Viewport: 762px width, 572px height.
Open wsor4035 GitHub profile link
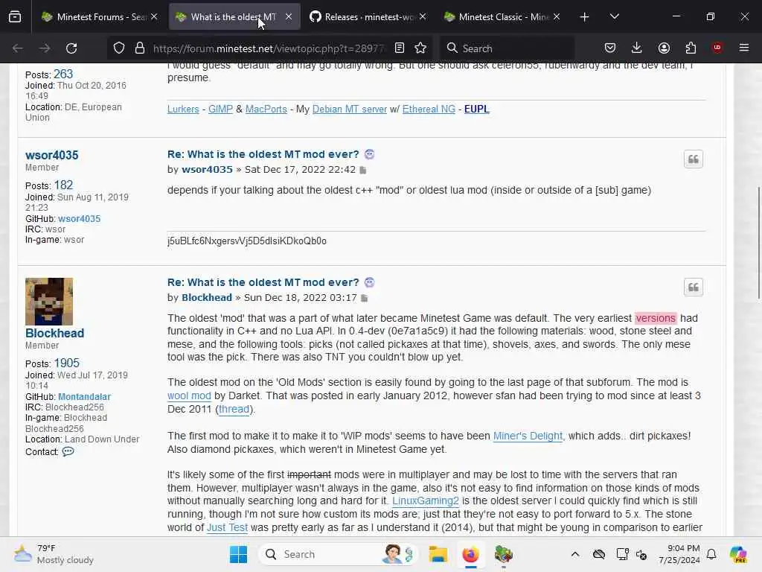tap(79, 219)
